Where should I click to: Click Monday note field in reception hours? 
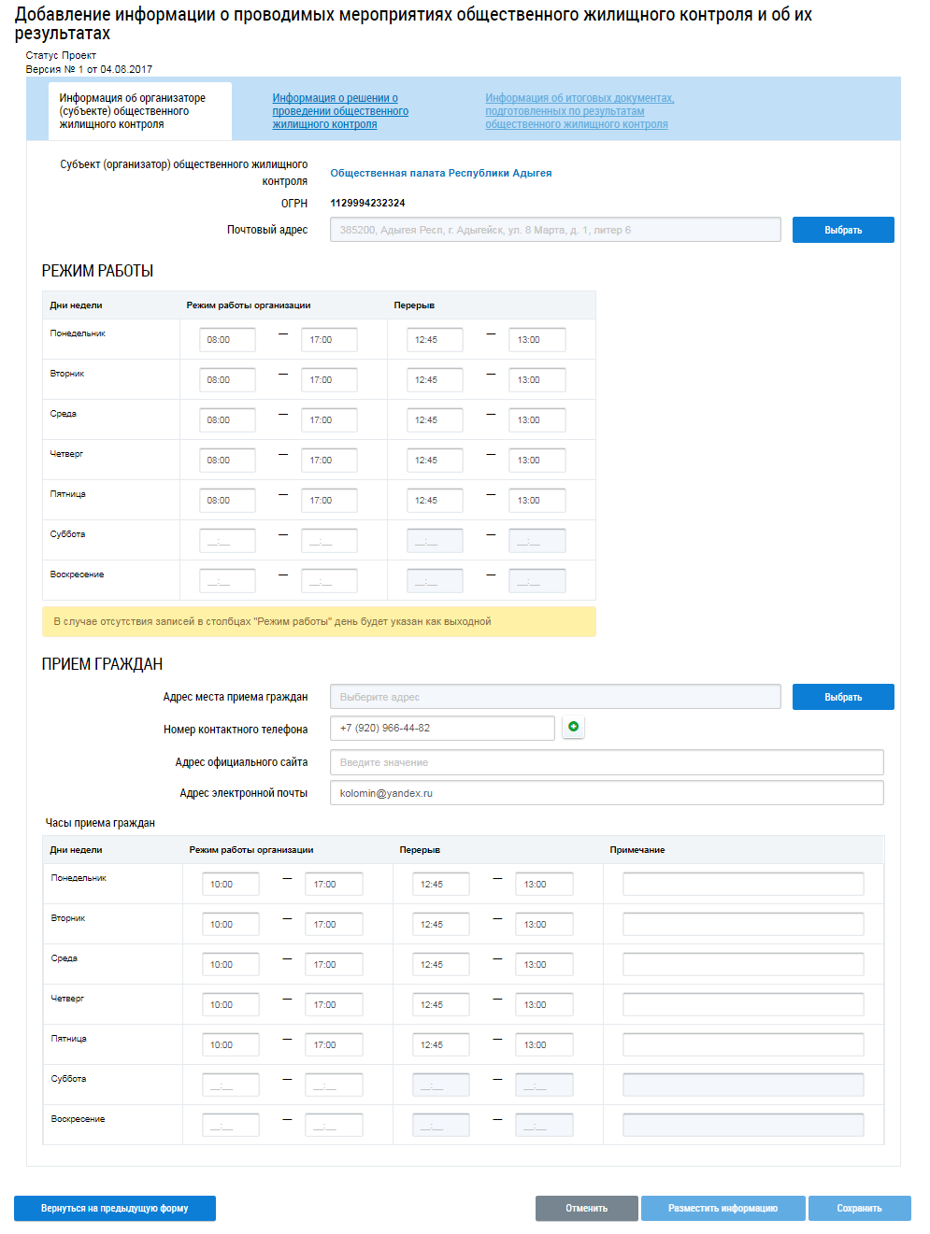[x=743, y=885]
